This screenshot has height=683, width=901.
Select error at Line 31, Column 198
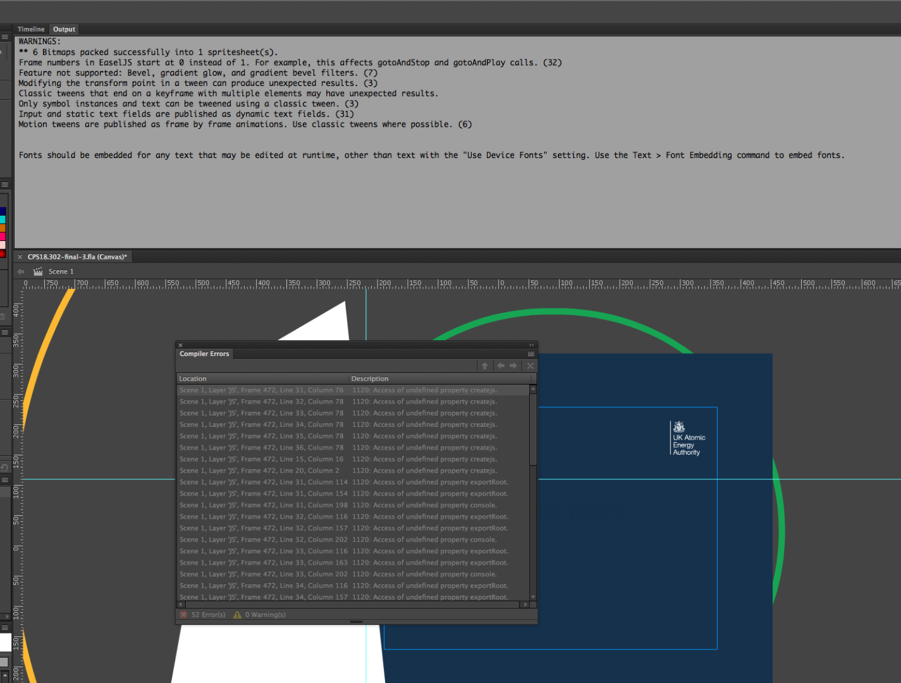(353, 505)
